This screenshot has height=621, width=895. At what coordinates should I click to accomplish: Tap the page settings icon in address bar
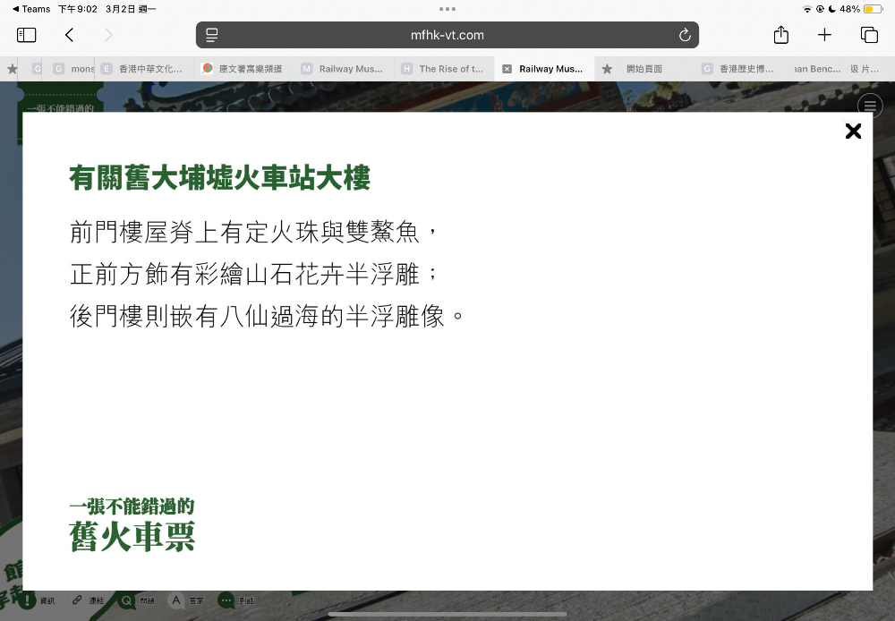[212, 35]
